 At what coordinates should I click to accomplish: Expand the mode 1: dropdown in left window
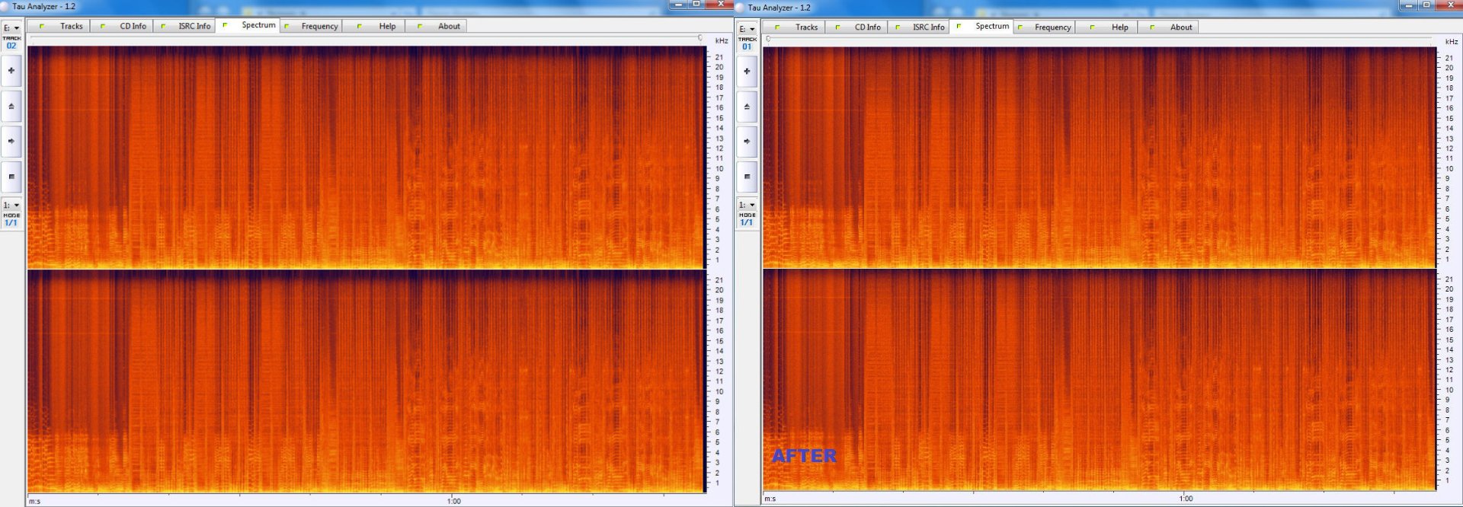coord(11,205)
